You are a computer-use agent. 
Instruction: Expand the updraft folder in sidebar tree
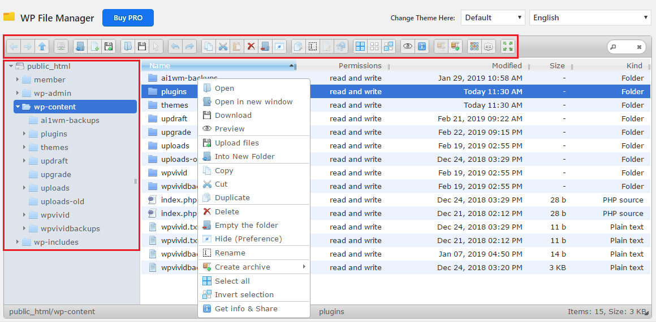coord(24,161)
